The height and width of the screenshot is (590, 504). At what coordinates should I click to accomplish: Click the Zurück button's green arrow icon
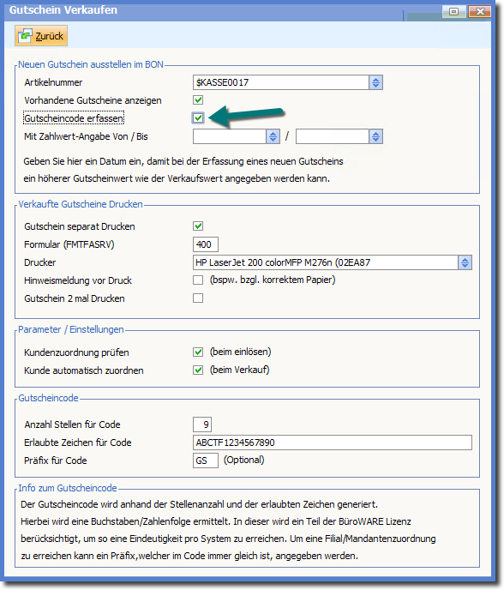25,36
